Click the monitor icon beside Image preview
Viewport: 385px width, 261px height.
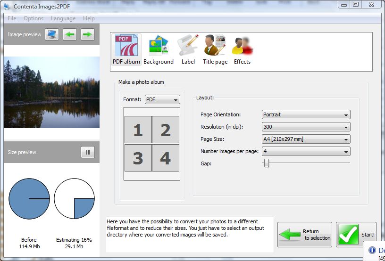(x=52, y=34)
